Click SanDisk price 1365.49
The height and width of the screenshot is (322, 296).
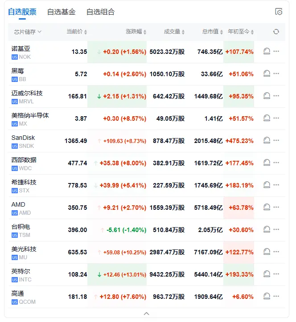click(76, 141)
